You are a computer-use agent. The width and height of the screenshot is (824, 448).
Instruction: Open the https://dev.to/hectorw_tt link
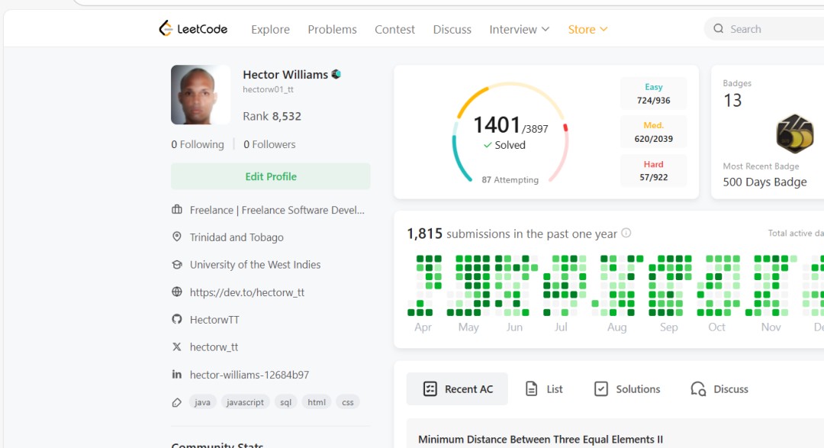click(247, 292)
